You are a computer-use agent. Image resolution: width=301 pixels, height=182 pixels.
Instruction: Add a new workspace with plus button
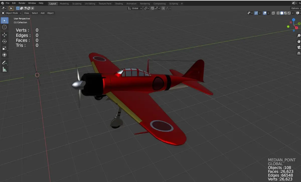182,4
